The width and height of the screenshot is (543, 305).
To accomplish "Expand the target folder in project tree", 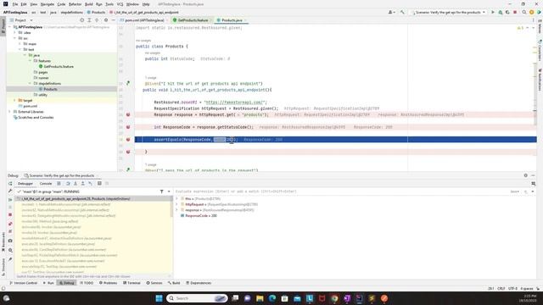I will (x=15, y=100).
